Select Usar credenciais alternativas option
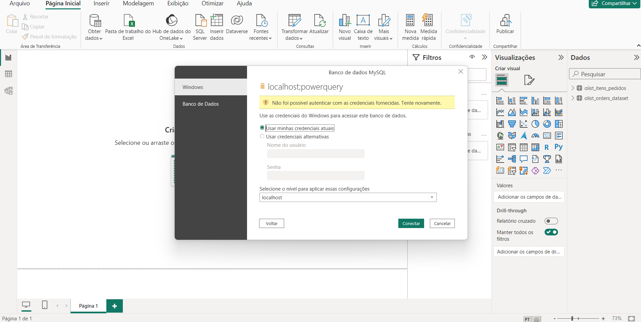This screenshot has height=322, width=641. coord(262,136)
